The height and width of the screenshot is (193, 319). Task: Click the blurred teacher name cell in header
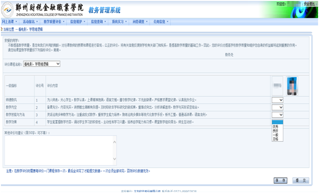[x=277, y=86]
